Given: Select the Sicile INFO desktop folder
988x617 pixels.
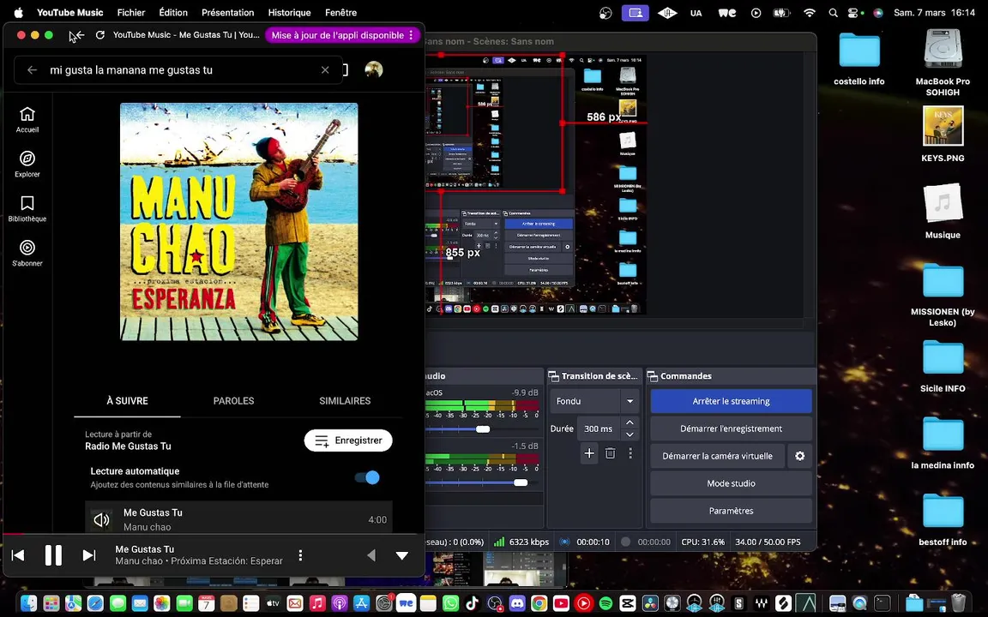Looking at the screenshot, I should click(x=943, y=365).
